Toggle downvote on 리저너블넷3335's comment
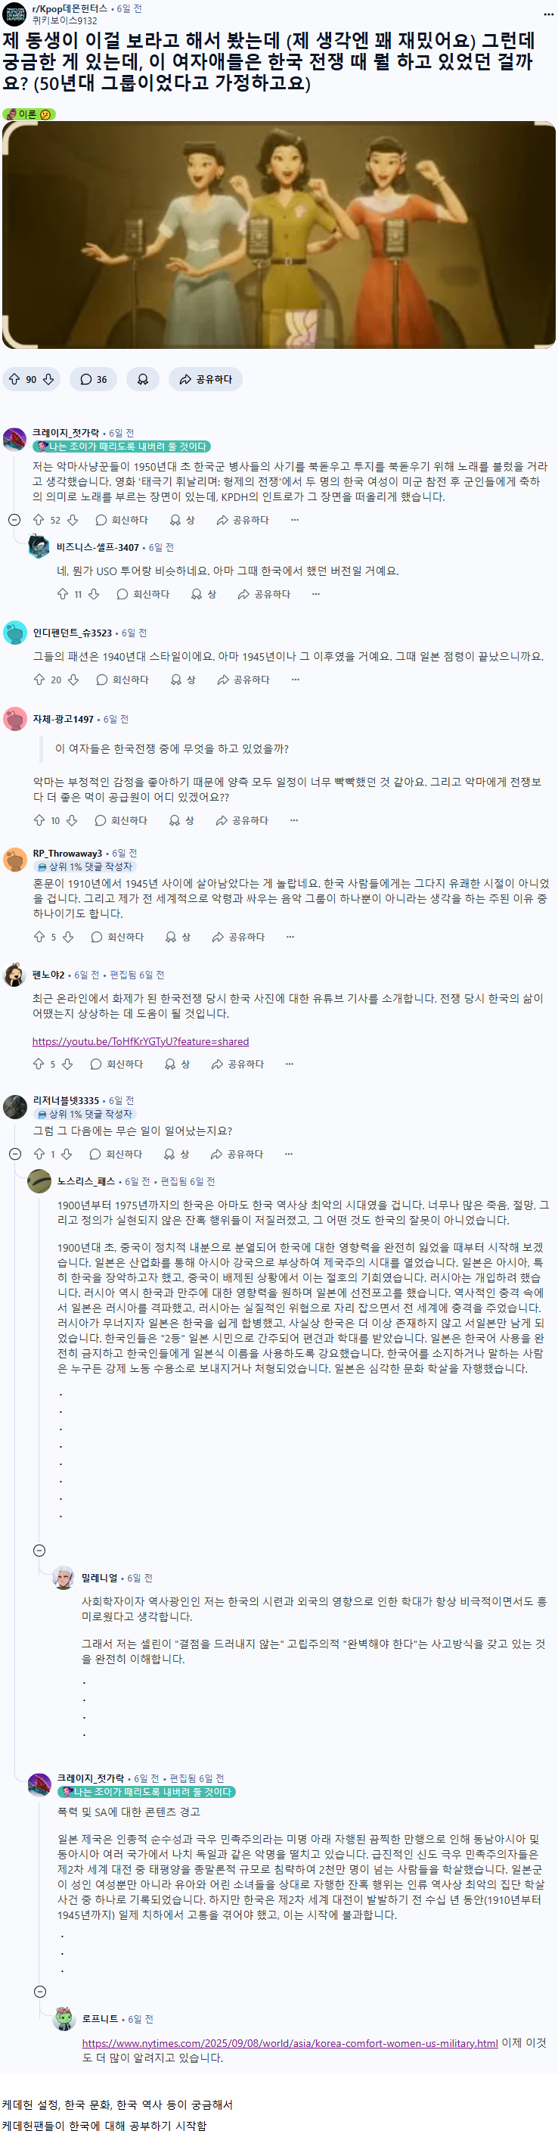The width and height of the screenshot is (558, 2134). tap(67, 1155)
